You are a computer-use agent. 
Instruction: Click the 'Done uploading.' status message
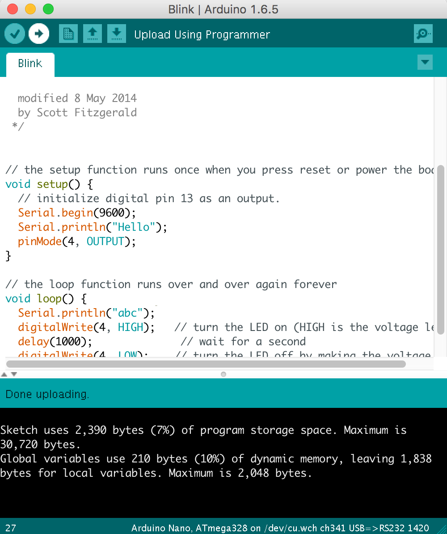pos(47,394)
